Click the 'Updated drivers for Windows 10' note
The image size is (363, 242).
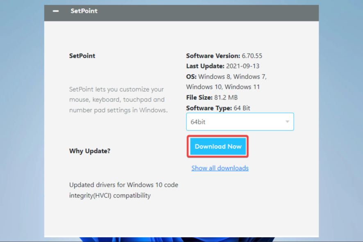click(124, 190)
